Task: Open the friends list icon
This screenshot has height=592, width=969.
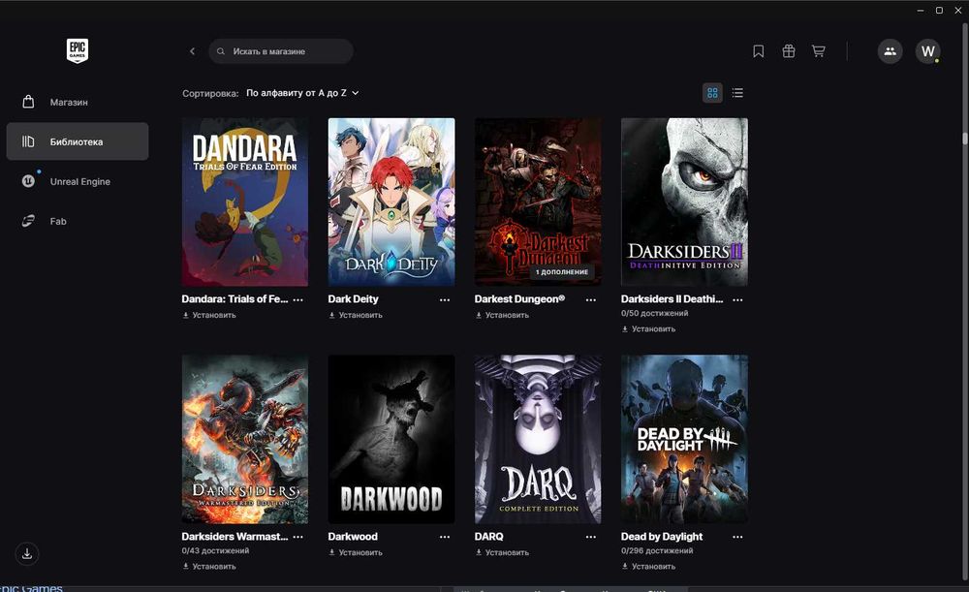Action: (x=890, y=51)
